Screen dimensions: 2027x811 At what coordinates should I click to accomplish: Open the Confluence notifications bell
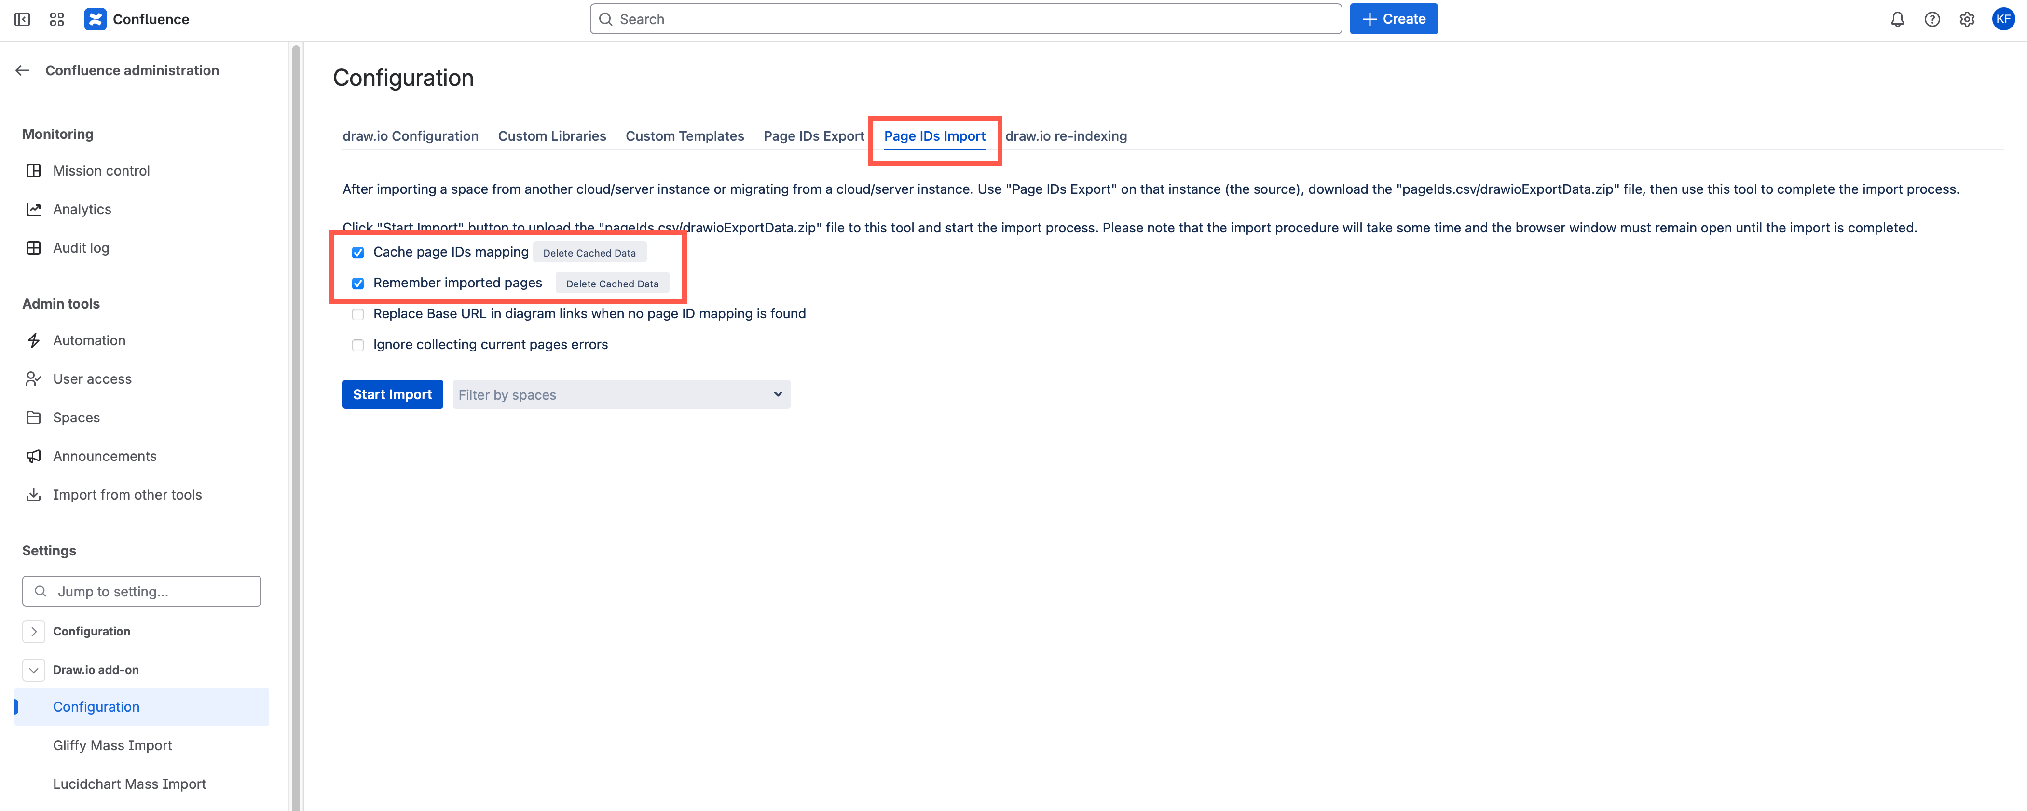[1897, 19]
